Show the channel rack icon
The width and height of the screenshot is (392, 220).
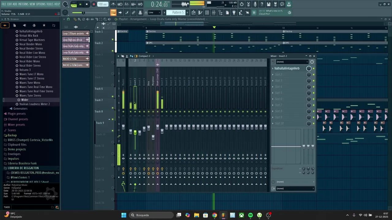click(x=207, y=13)
